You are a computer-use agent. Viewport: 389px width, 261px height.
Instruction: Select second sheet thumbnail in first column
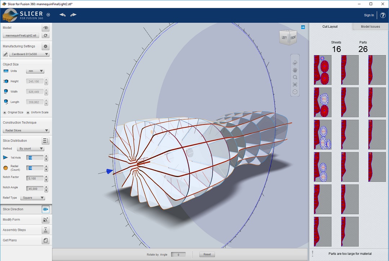click(x=322, y=102)
